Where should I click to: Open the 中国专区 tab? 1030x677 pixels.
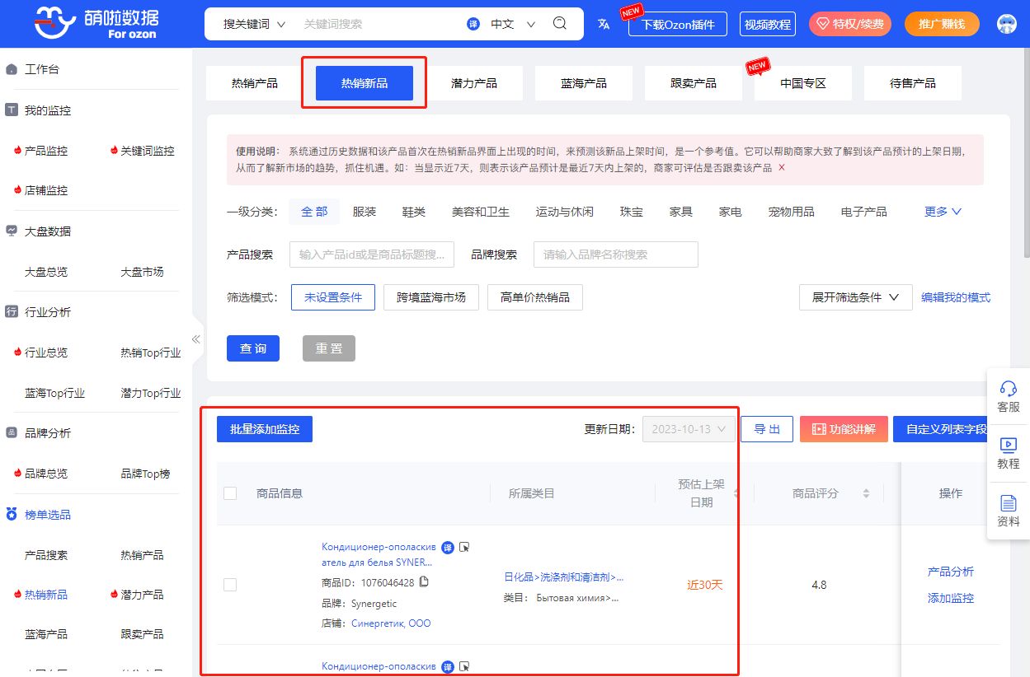(803, 83)
